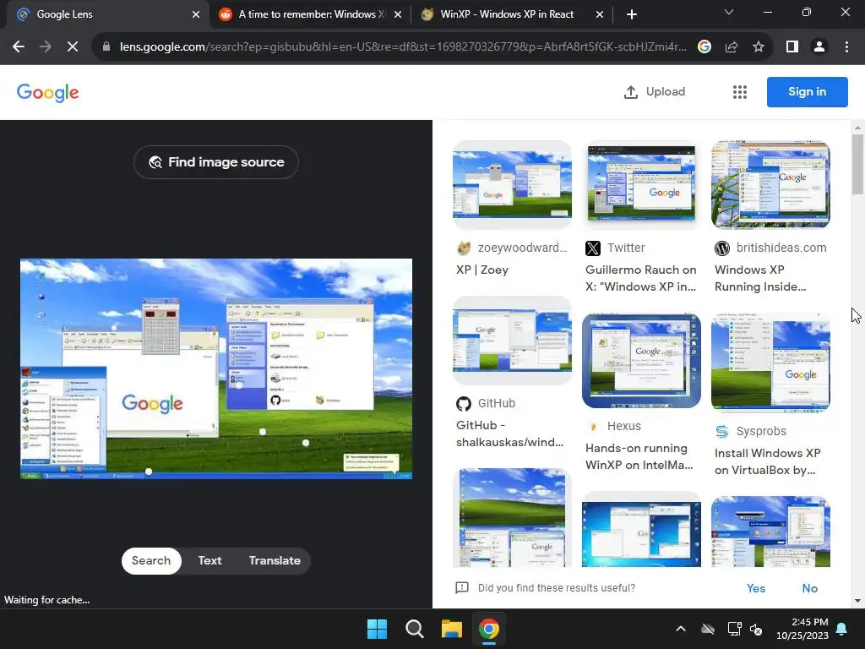
Task: Open Windows taskbar search
Action: (414, 629)
